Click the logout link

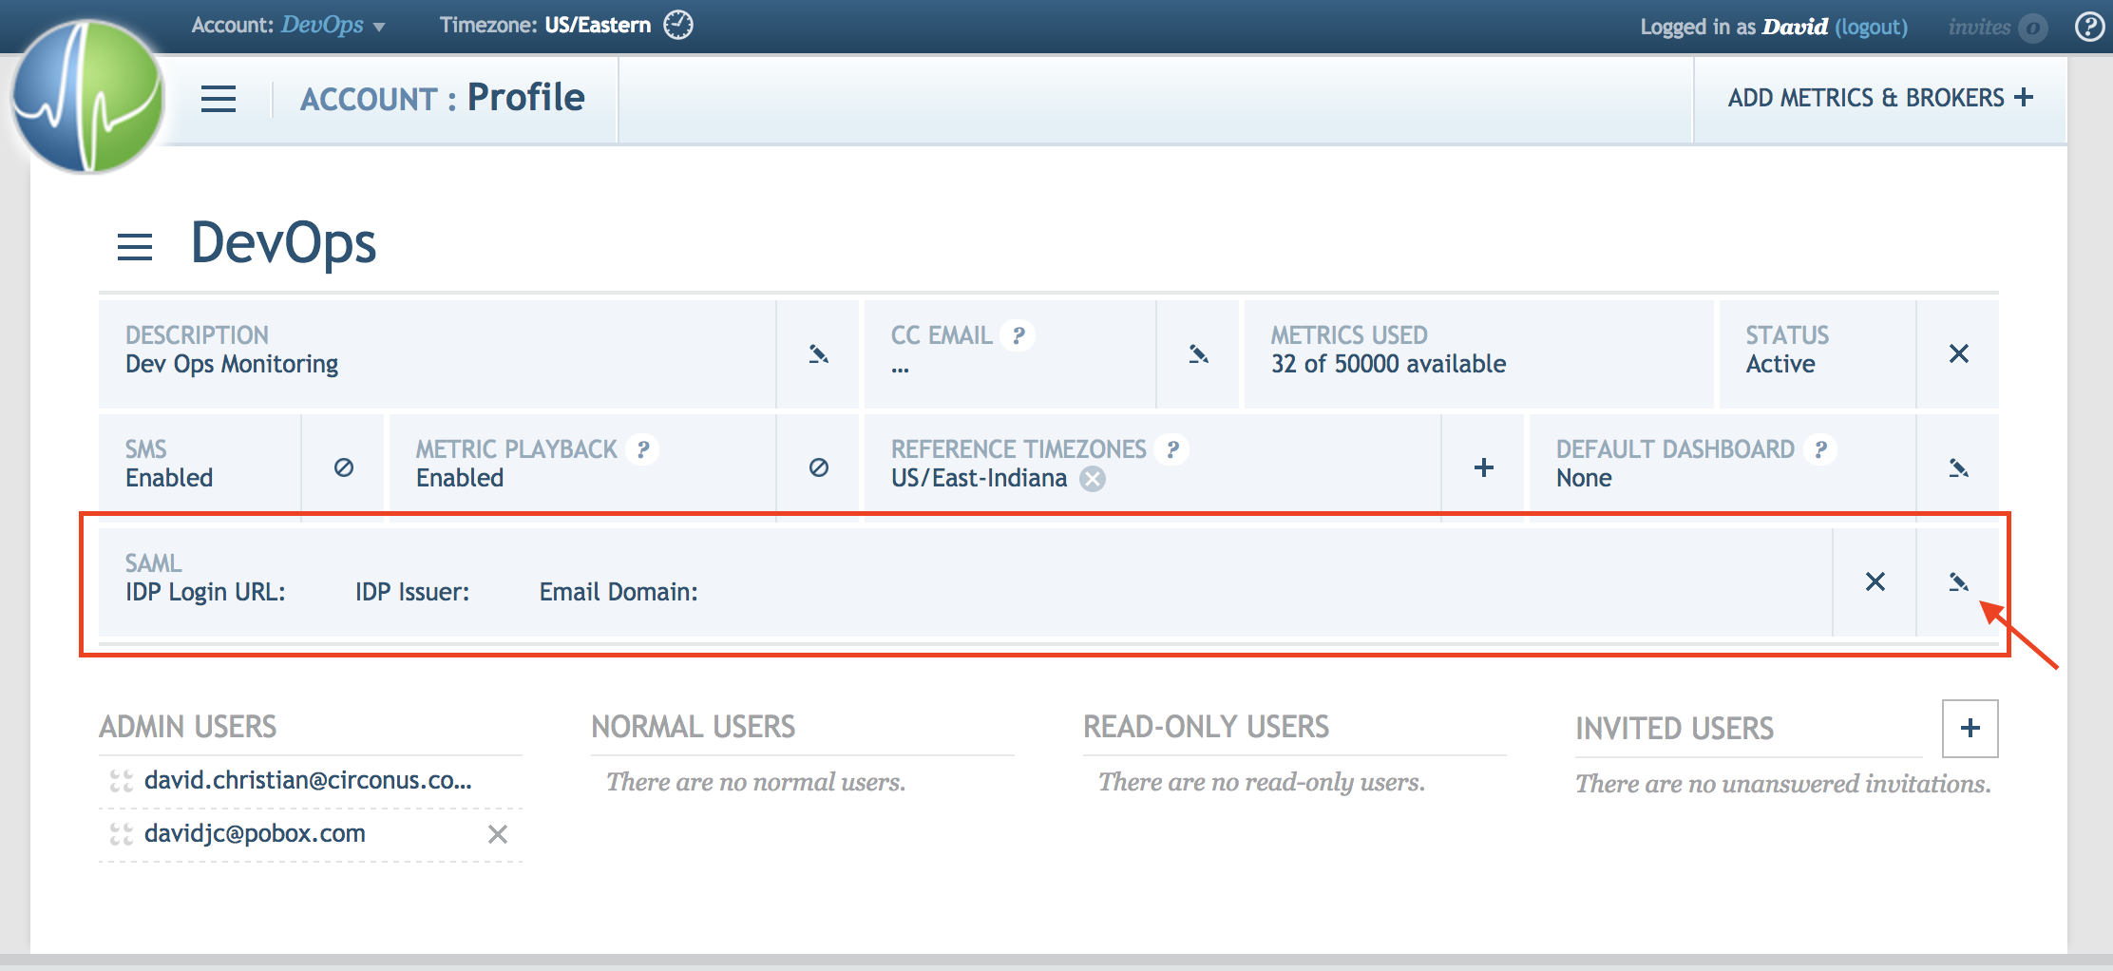1872,27
